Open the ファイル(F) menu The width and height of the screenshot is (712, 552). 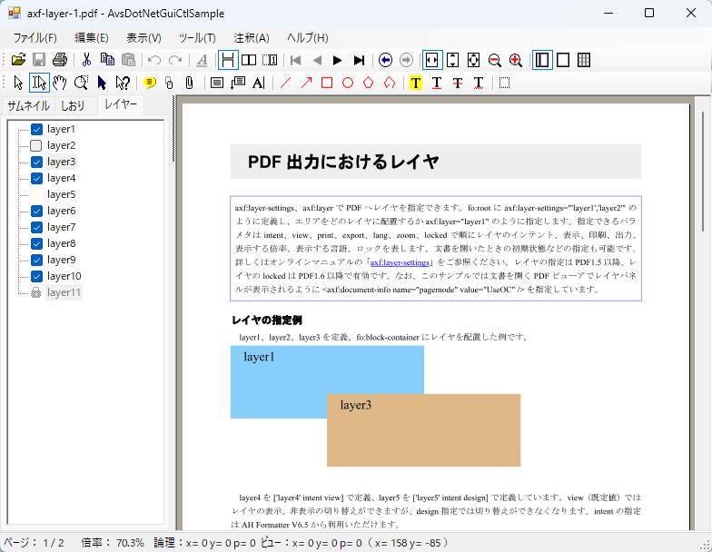(x=35, y=37)
